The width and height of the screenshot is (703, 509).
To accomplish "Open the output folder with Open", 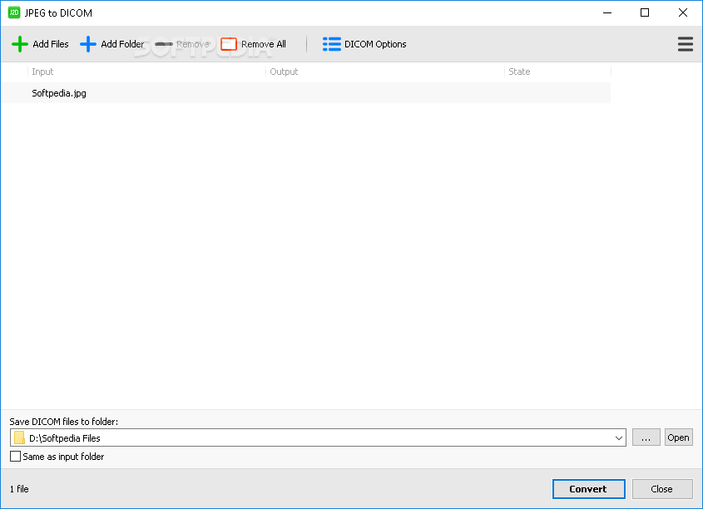I will [678, 437].
